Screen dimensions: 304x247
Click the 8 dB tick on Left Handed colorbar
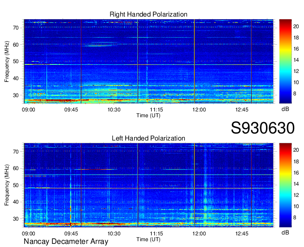point(295,217)
